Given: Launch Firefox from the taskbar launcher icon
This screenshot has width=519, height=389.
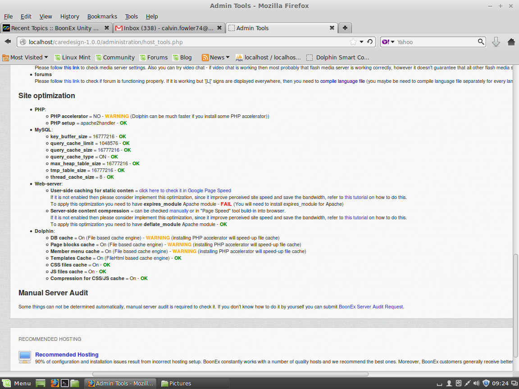Looking at the screenshot, I should (55, 383).
